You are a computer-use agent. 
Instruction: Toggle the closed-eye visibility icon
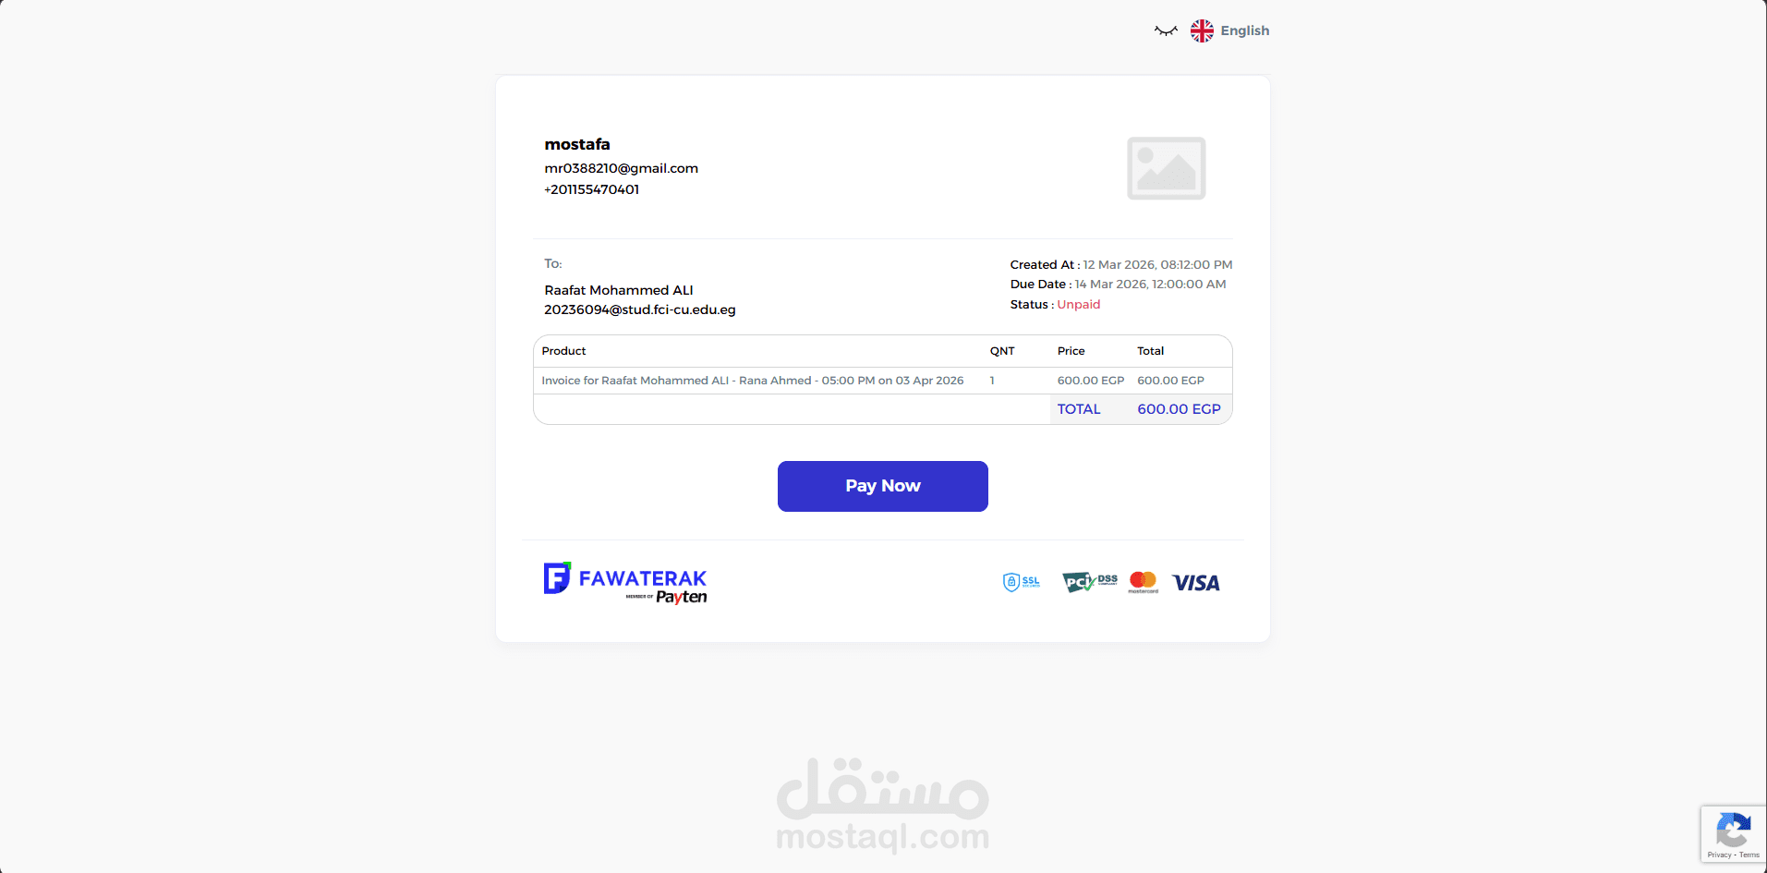(1166, 30)
